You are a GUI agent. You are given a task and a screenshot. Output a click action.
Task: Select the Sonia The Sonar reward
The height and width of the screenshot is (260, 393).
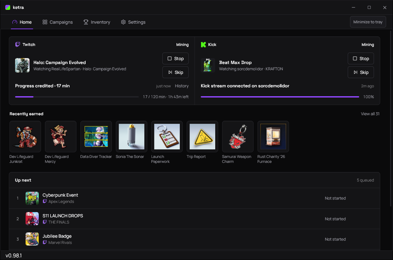coord(131,140)
